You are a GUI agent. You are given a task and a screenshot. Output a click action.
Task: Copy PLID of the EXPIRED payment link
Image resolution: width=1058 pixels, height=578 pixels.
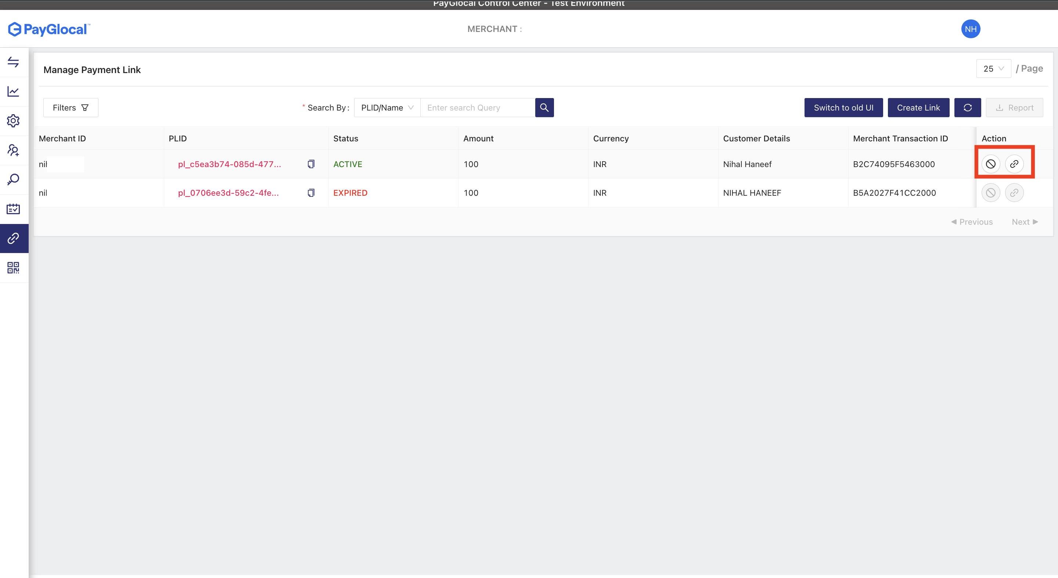(x=311, y=193)
